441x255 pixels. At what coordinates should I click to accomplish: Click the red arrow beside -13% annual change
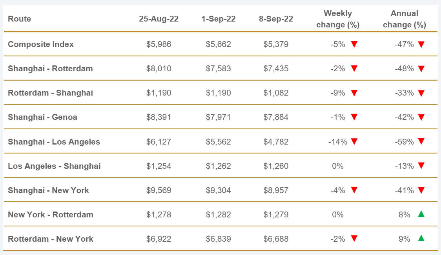click(x=421, y=166)
